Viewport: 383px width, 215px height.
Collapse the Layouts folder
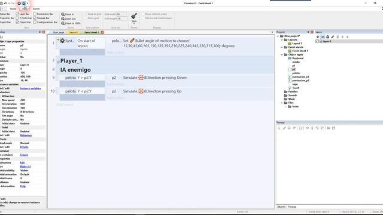(x=282, y=40)
